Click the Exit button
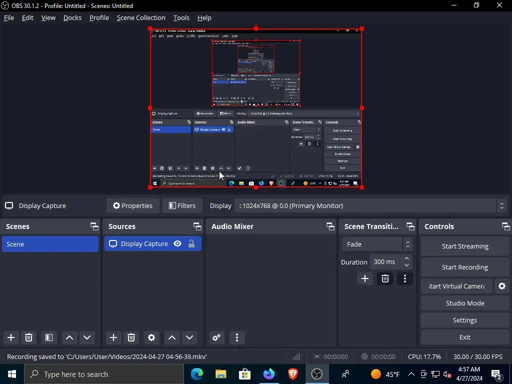512x384 pixels. 465,337
